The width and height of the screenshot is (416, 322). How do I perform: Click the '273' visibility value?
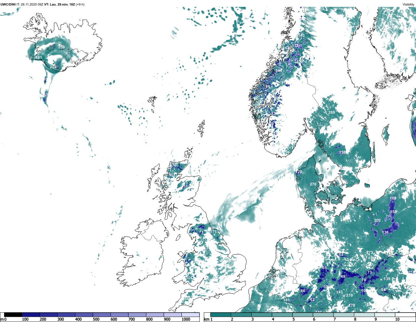(370, 252)
